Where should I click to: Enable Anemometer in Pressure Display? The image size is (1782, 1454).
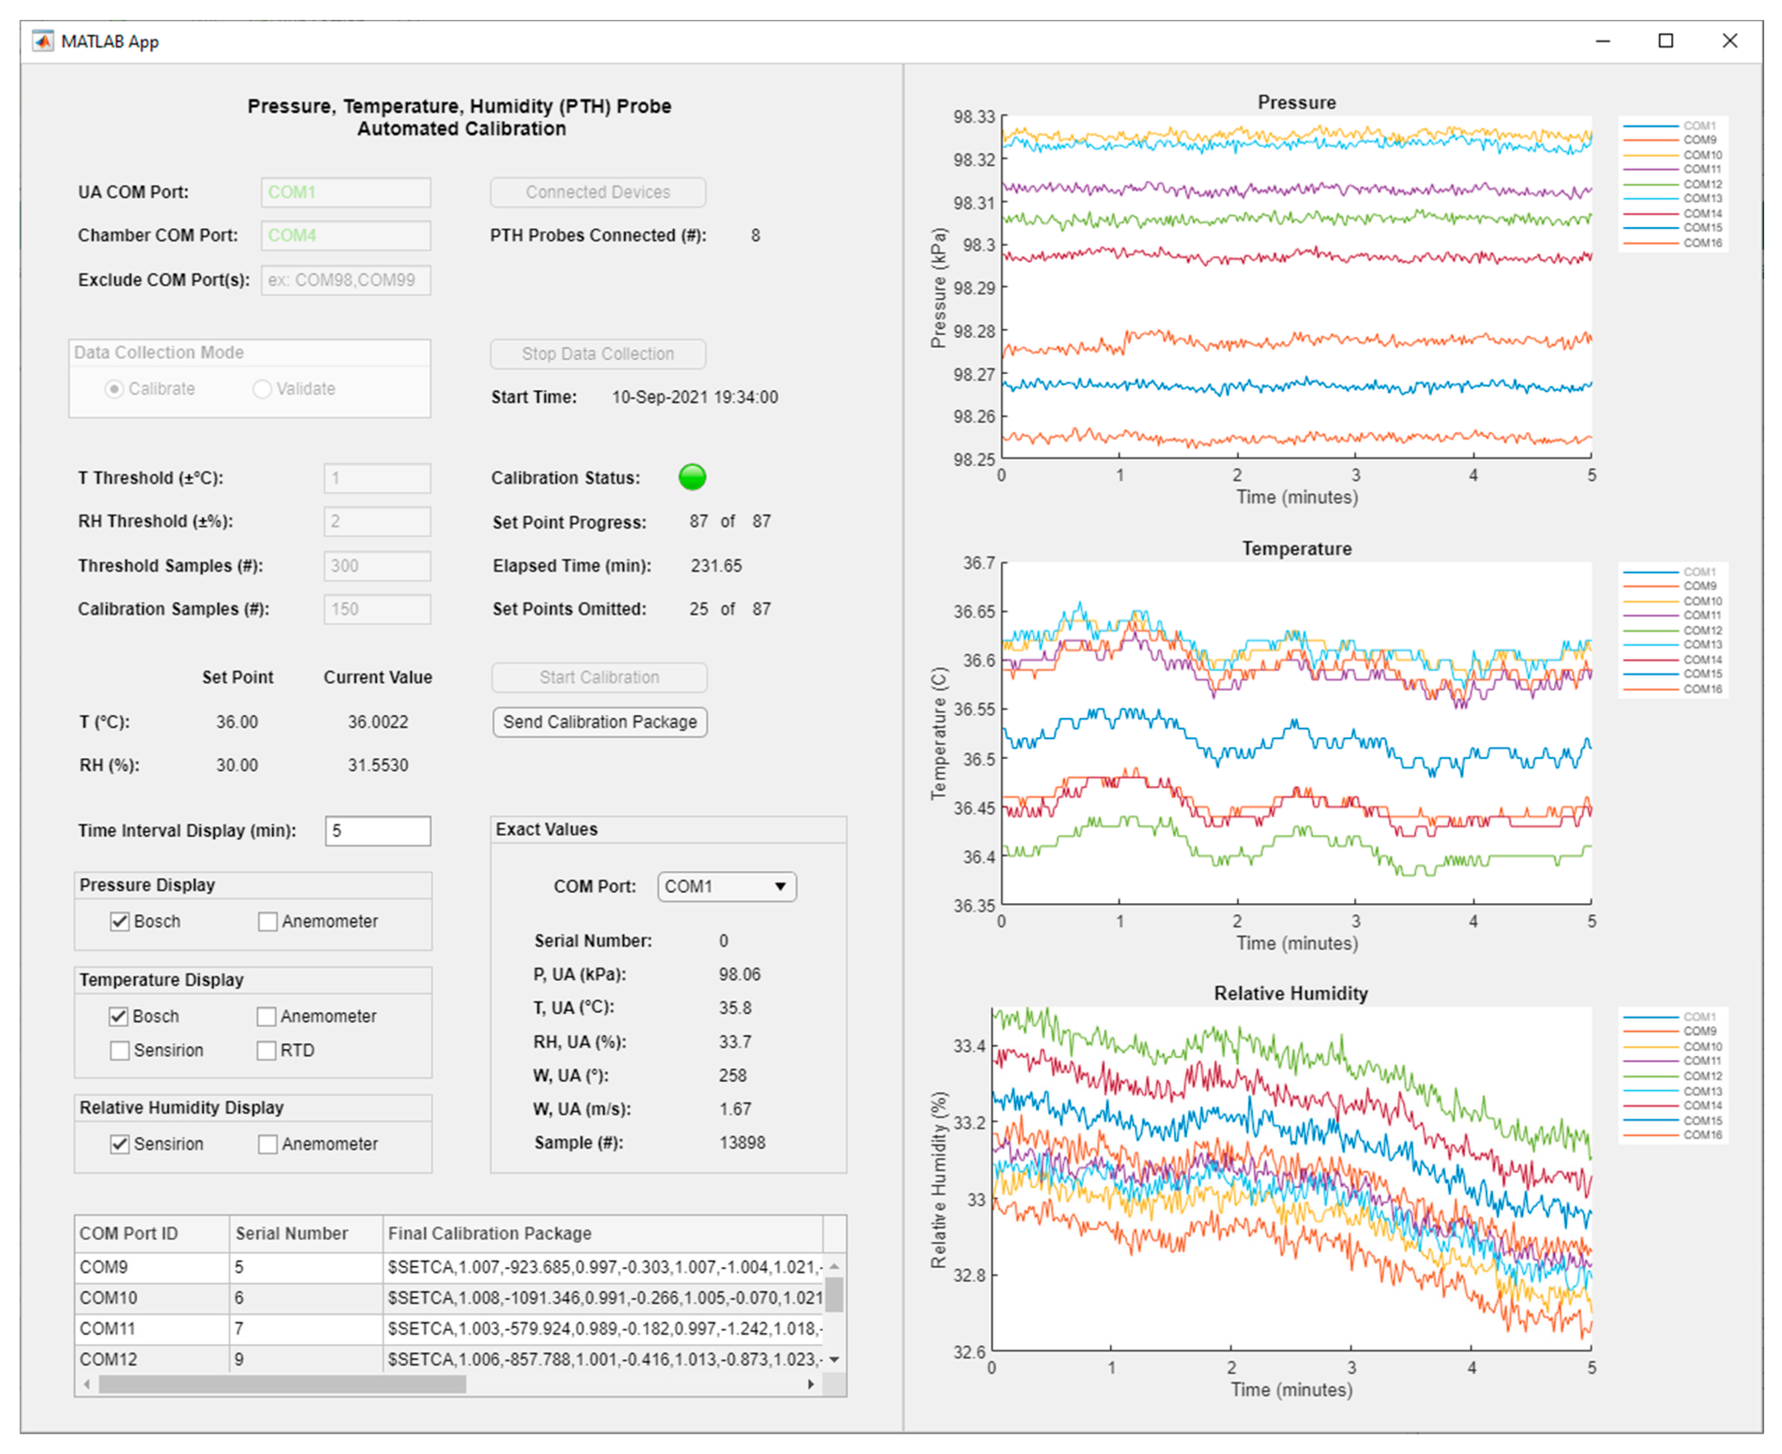pos(268,922)
